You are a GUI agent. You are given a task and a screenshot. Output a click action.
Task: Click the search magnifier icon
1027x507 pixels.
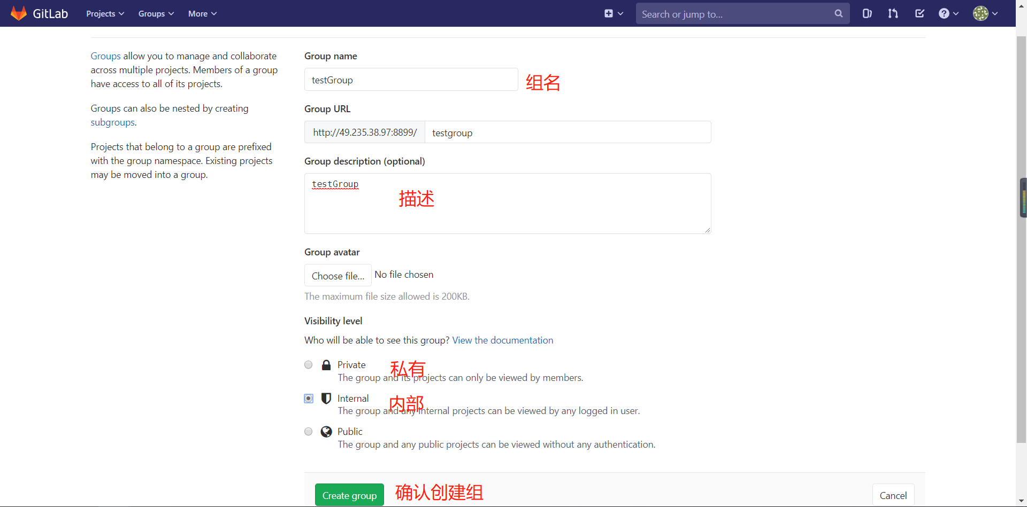(838, 13)
